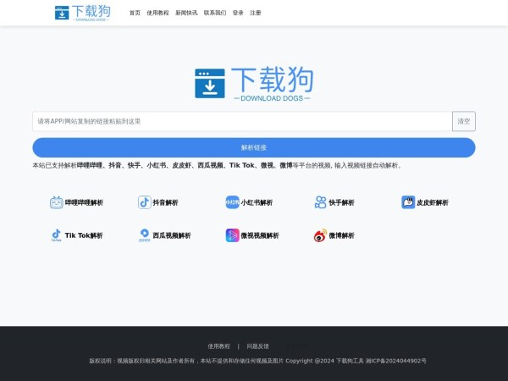Open the Xiaohongshu parser icon
Image resolution: width=508 pixels, height=381 pixels.
pyautogui.click(x=232, y=202)
